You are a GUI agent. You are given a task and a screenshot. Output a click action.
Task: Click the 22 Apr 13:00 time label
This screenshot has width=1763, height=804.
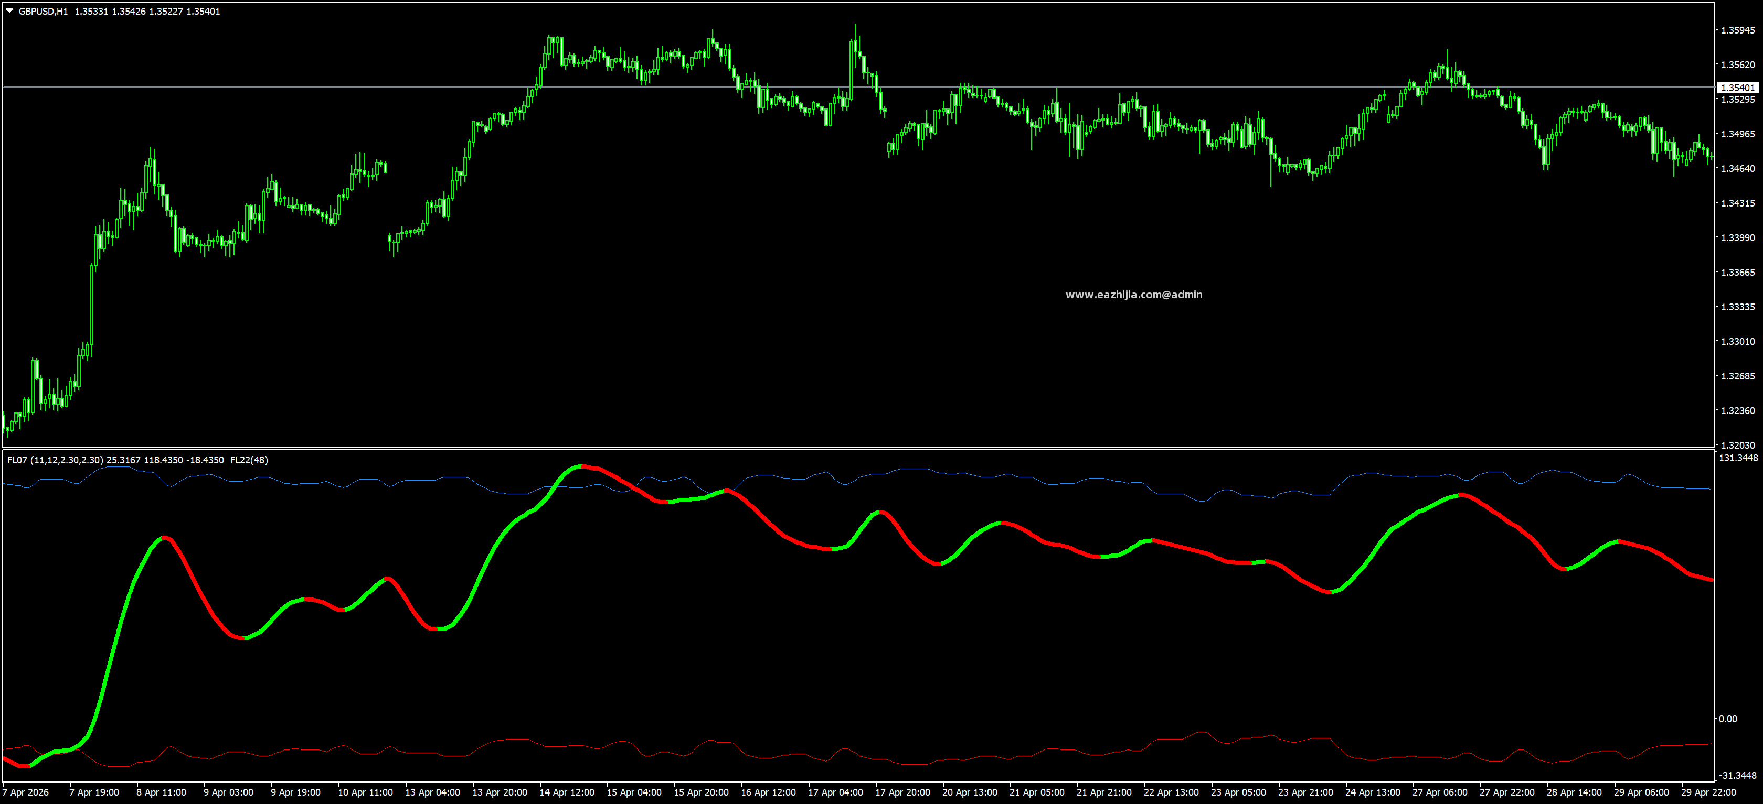point(1171,792)
